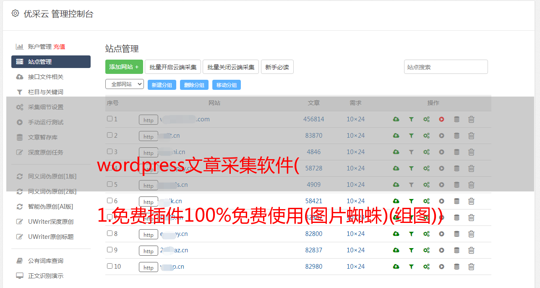
Task: Open 正文识别演示 in the sidebar
Action: tap(46, 276)
